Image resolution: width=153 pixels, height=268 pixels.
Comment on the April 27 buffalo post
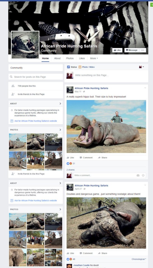[86, 253]
